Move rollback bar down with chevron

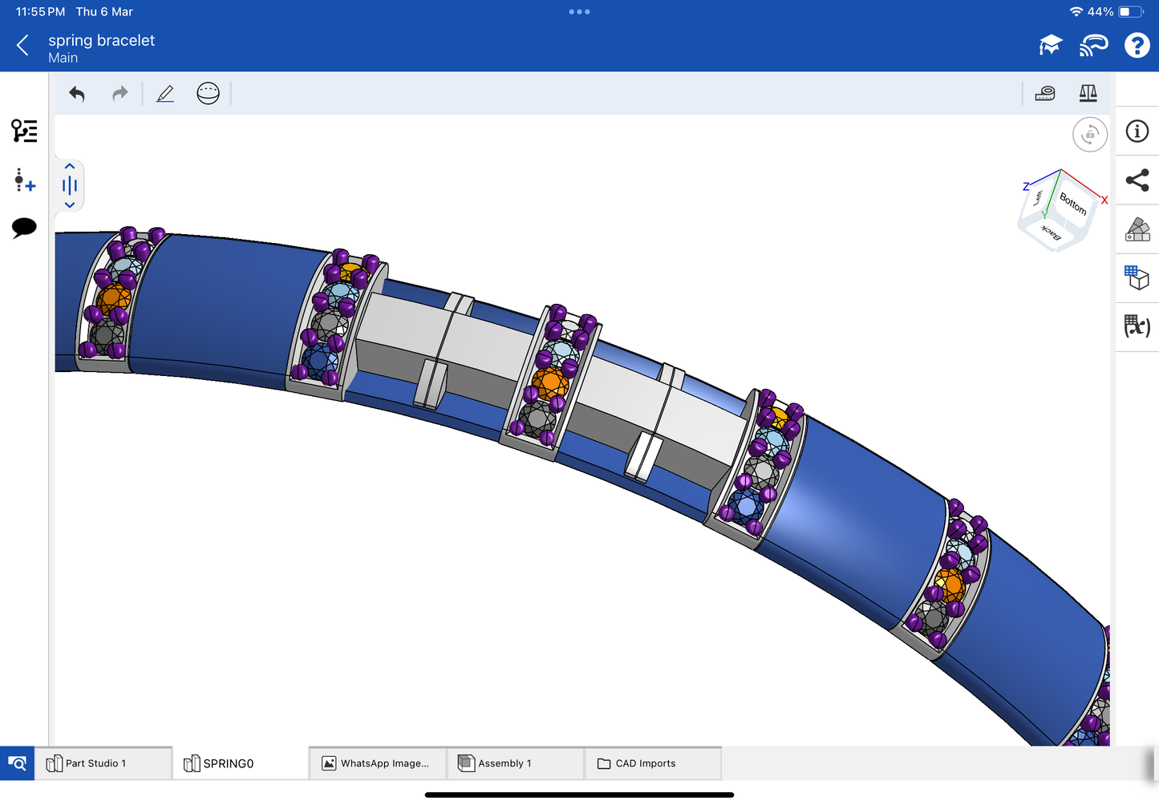(x=70, y=205)
